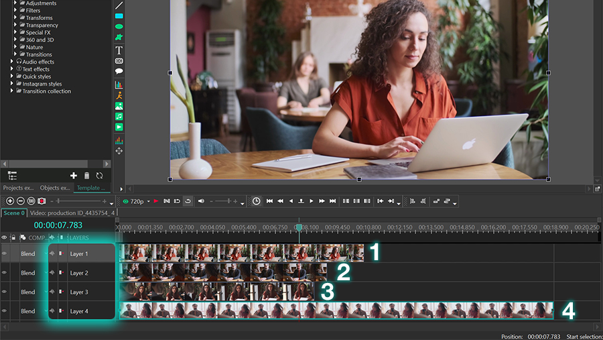Image resolution: width=603 pixels, height=340 pixels.
Task: Add a Rectangle shape object
Action: tap(119, 15)
